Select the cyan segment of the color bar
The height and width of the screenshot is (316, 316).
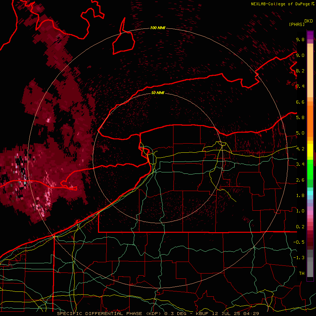coord(310,193)
